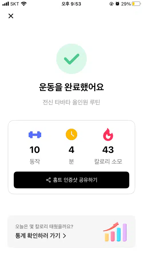Image resolution: width=143 pixels, height=254 pixels.
Task: Tap the rotation lock status icon
Action: point(111,4)
